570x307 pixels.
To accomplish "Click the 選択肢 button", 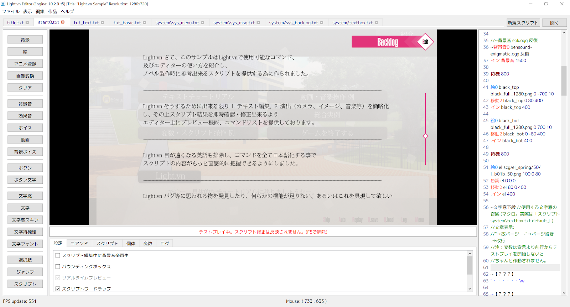I will [x=25, y=260].
